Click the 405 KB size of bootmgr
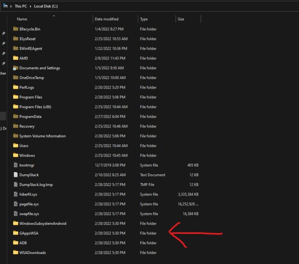 pyautogui.click(x=193, y=165)
